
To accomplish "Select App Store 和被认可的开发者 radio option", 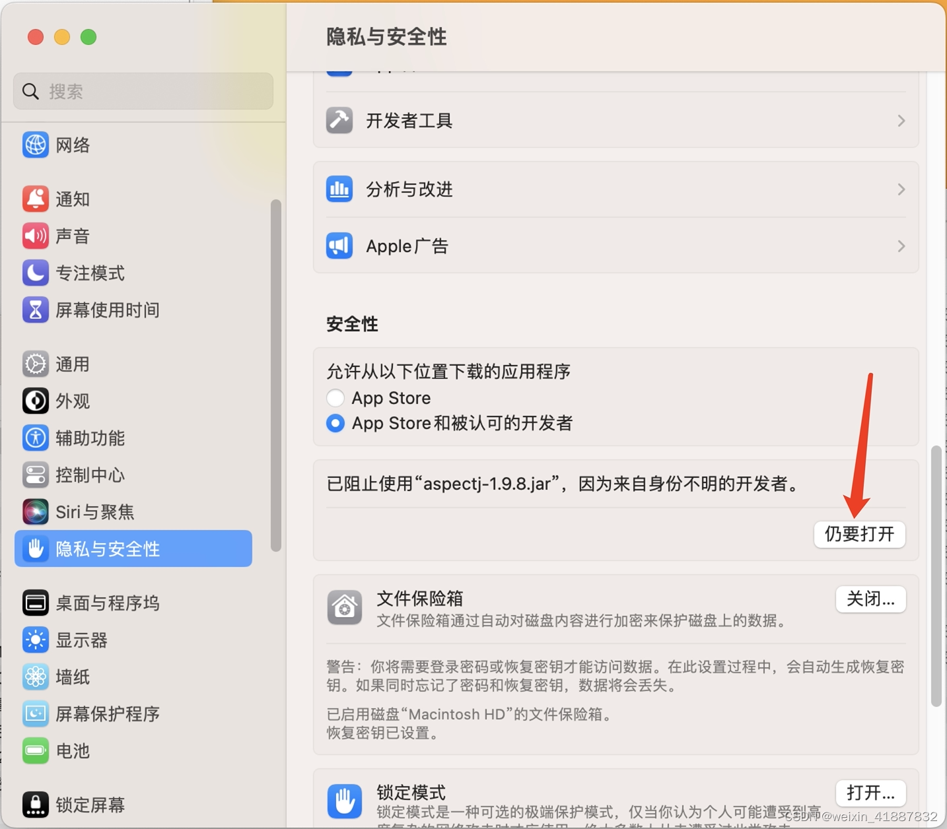I will pyautogui.click(x=335, y=423).
